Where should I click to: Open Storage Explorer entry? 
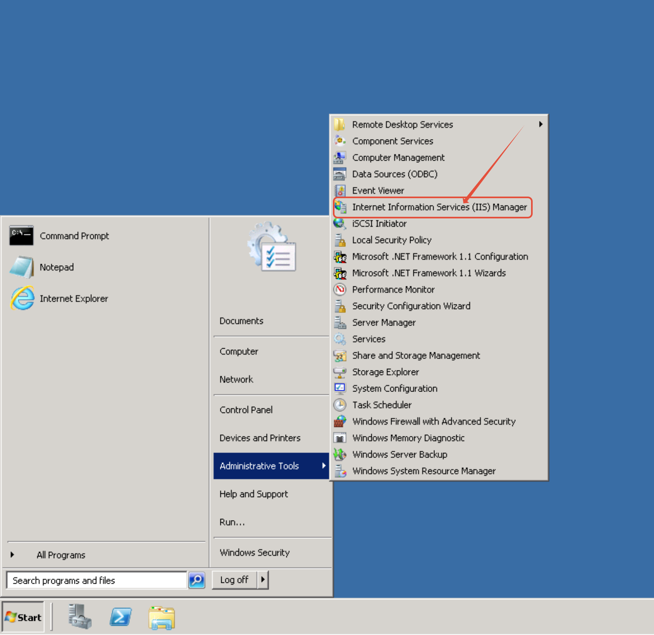point(439,372)
